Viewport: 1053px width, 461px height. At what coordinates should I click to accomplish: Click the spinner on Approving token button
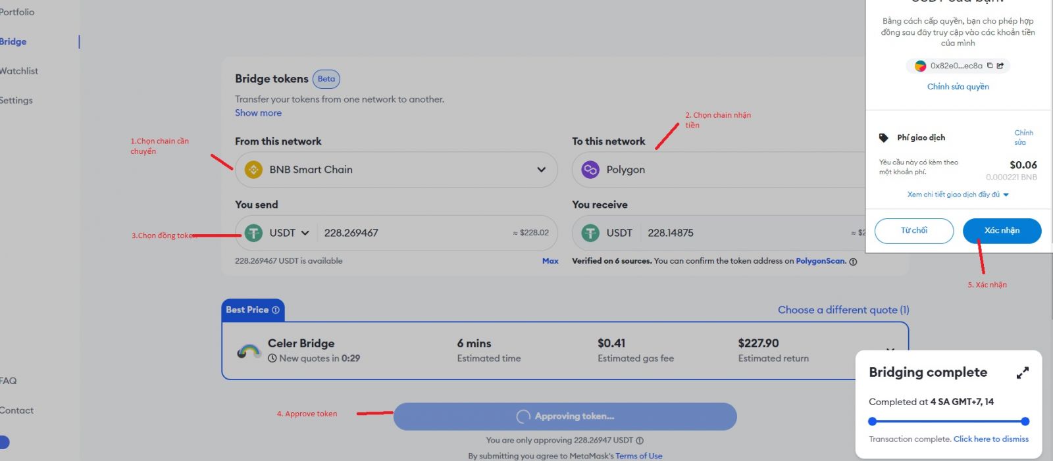click(x=523, y=416)
